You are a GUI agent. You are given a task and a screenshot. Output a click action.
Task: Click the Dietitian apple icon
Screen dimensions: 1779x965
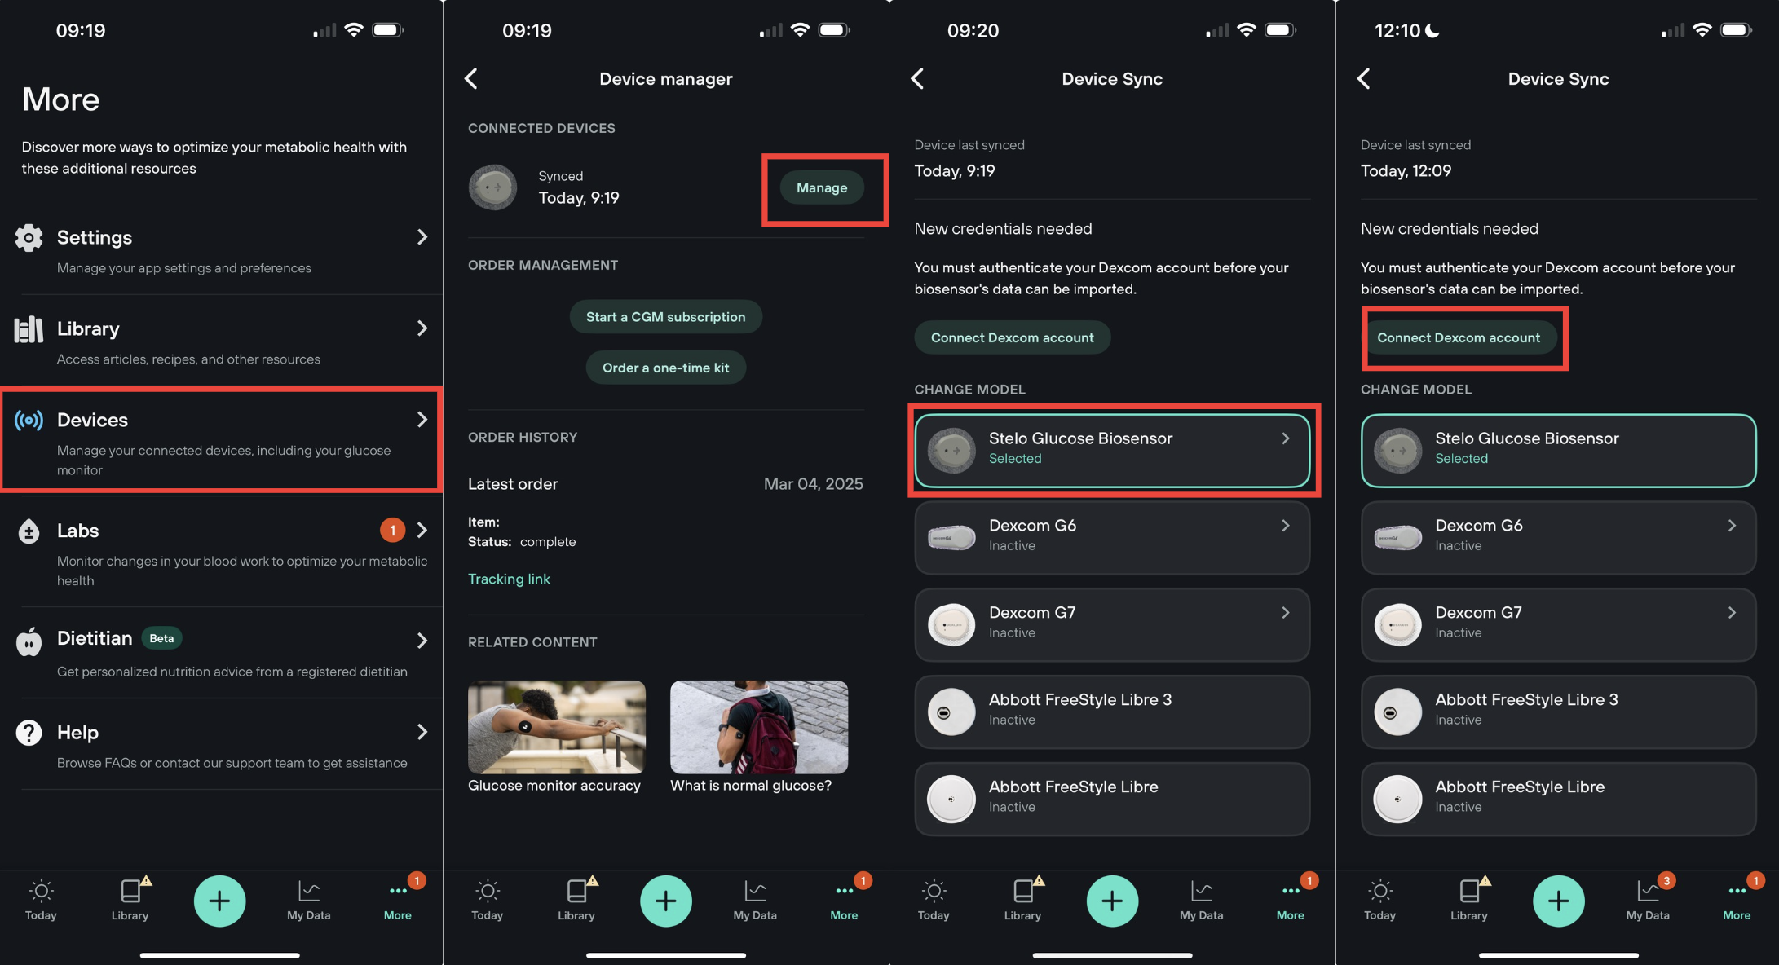pos(29,641)
